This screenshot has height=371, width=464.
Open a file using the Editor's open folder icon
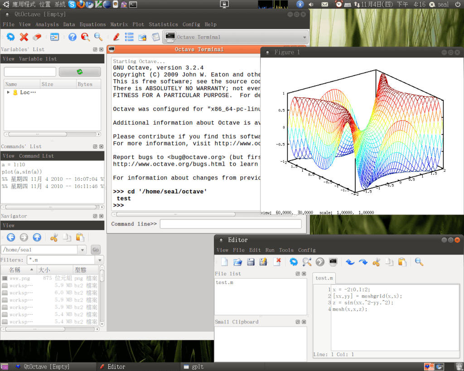point(237,262)
